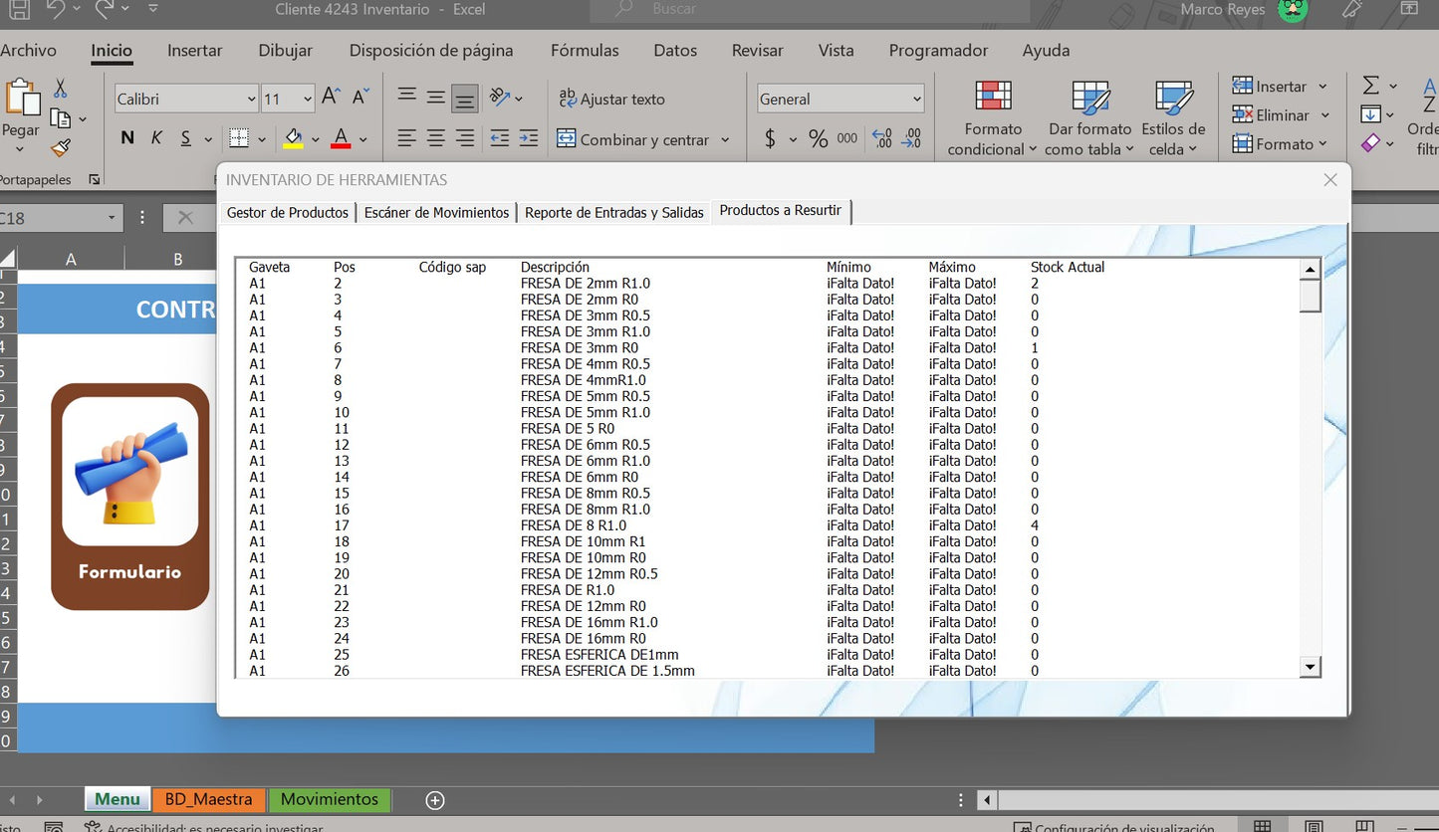Apply cell borders icon
Viewport: 1439px width, 832px height.
click(239, 138)
